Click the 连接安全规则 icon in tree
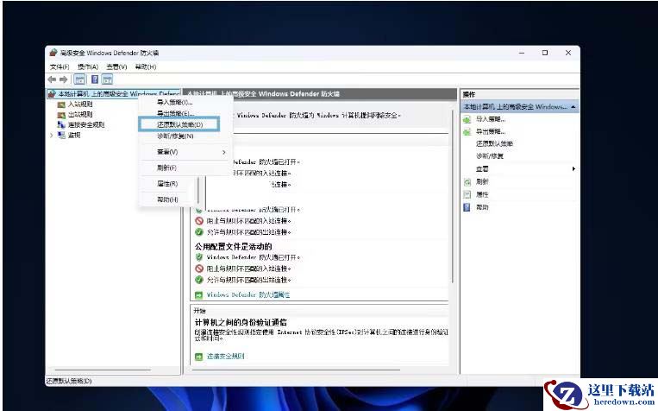The width and height of the screenshot is (658, 411). click(61, 124)
